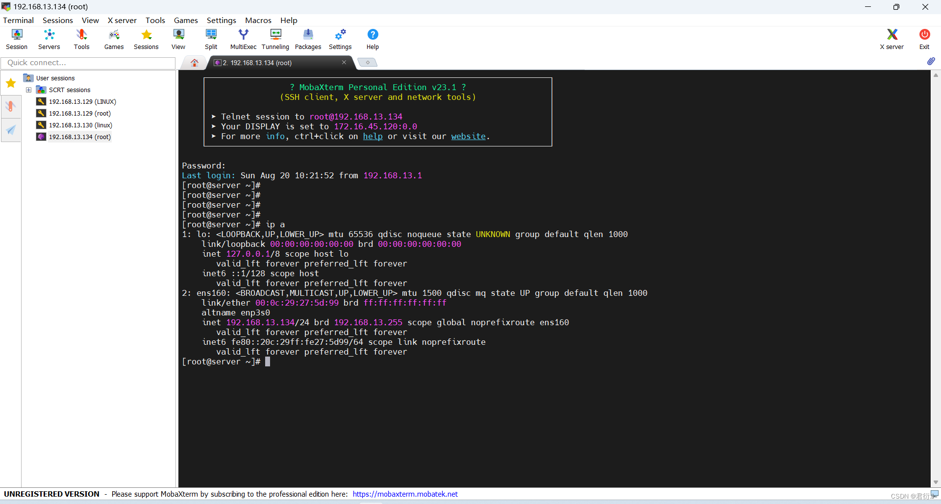Screen dimensions: 941x504
Task: Expand the SCRT sessions node
Action: point(28,90)
